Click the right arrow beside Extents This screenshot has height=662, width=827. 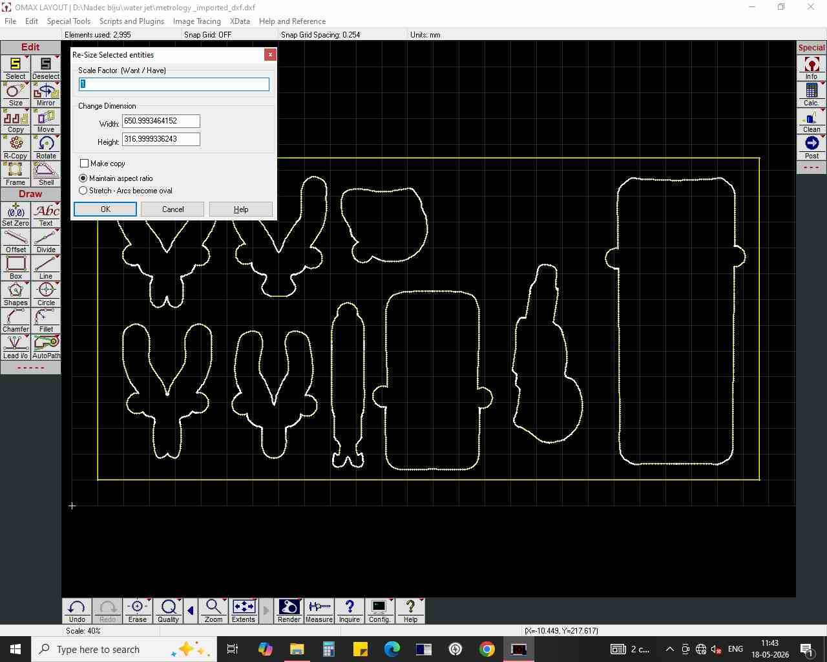266,611
